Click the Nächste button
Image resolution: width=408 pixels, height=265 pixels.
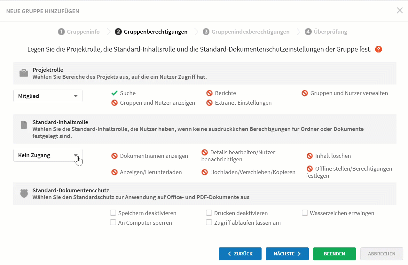point(287,254)
